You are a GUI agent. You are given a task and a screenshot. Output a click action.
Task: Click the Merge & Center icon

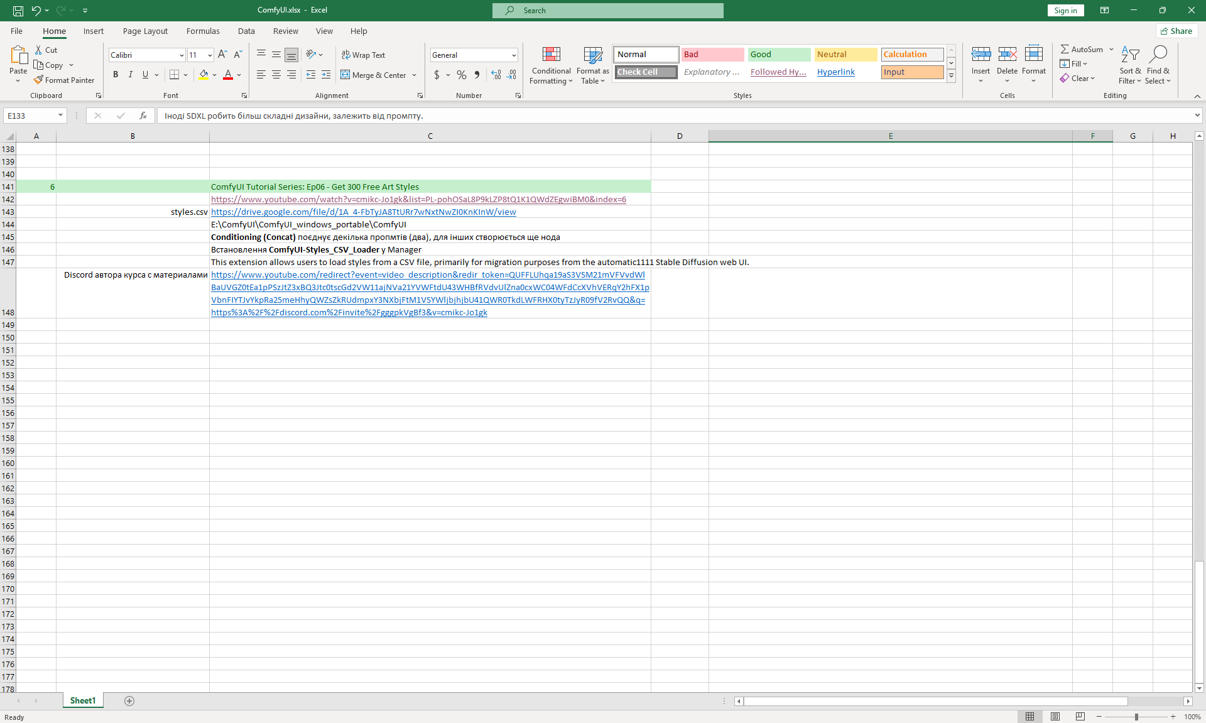(345, 75)
